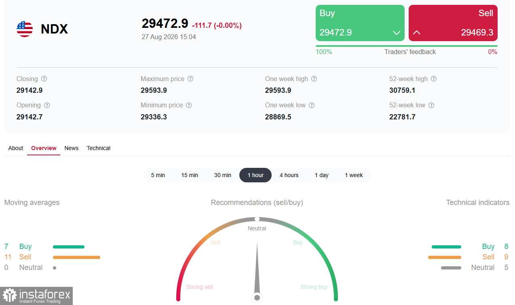The width and height of the screenshot is (515, 305).
Task: Select the 15 min timeframe
Action: [190, 175]
